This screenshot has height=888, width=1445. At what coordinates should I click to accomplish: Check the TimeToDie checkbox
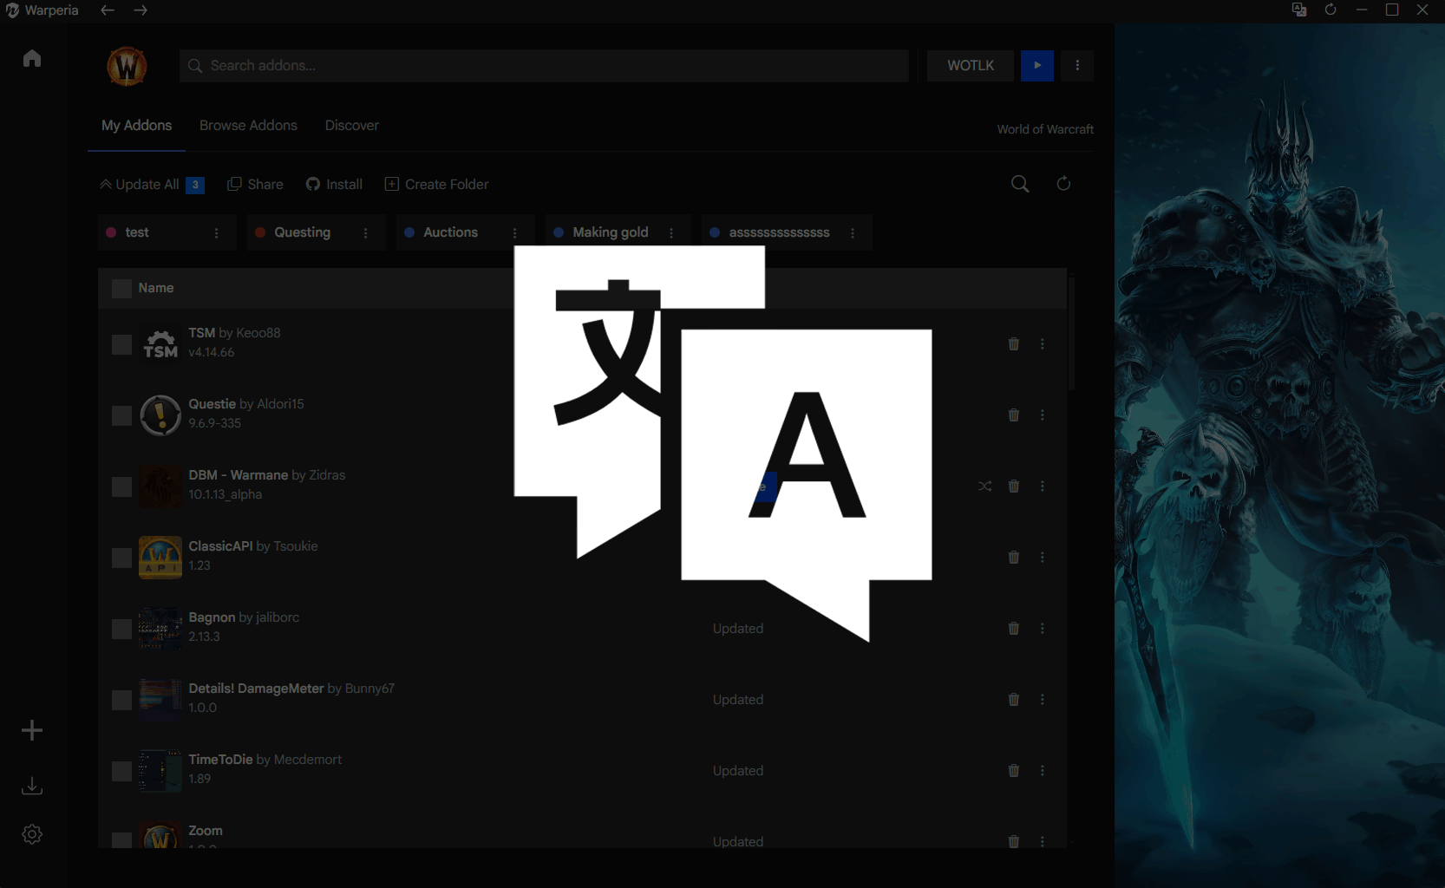(x=121, y=772)
